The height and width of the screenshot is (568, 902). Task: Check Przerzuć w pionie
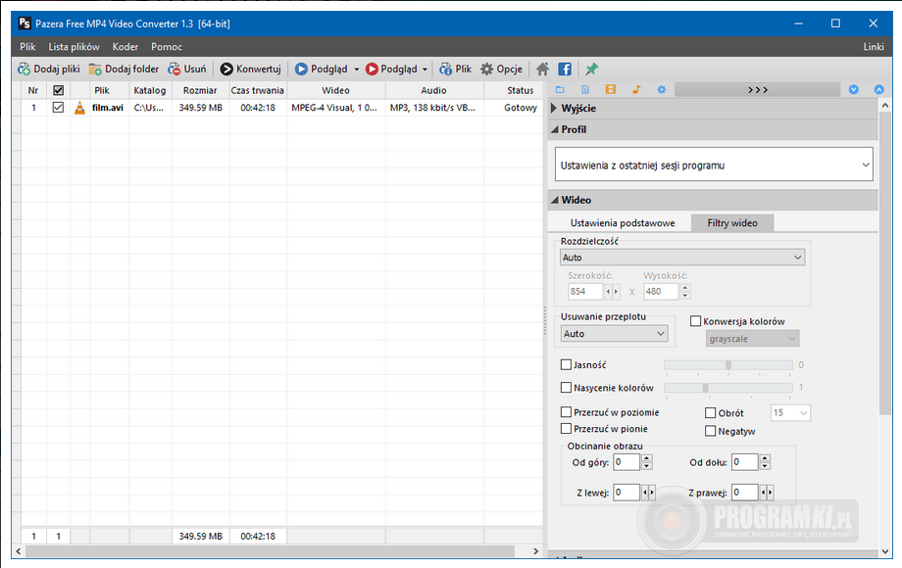pyautogui.click(x=566, y=428)
